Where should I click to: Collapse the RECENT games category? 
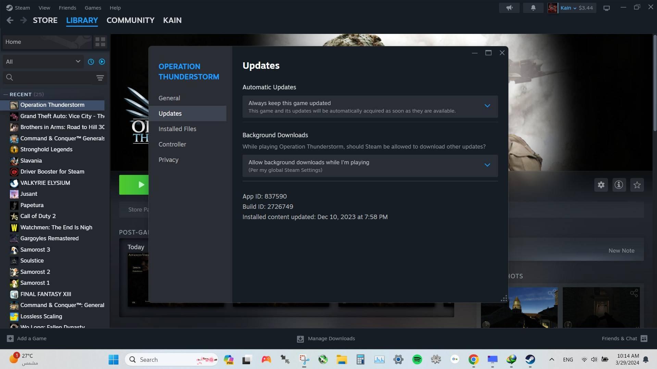tap(5, 94)
